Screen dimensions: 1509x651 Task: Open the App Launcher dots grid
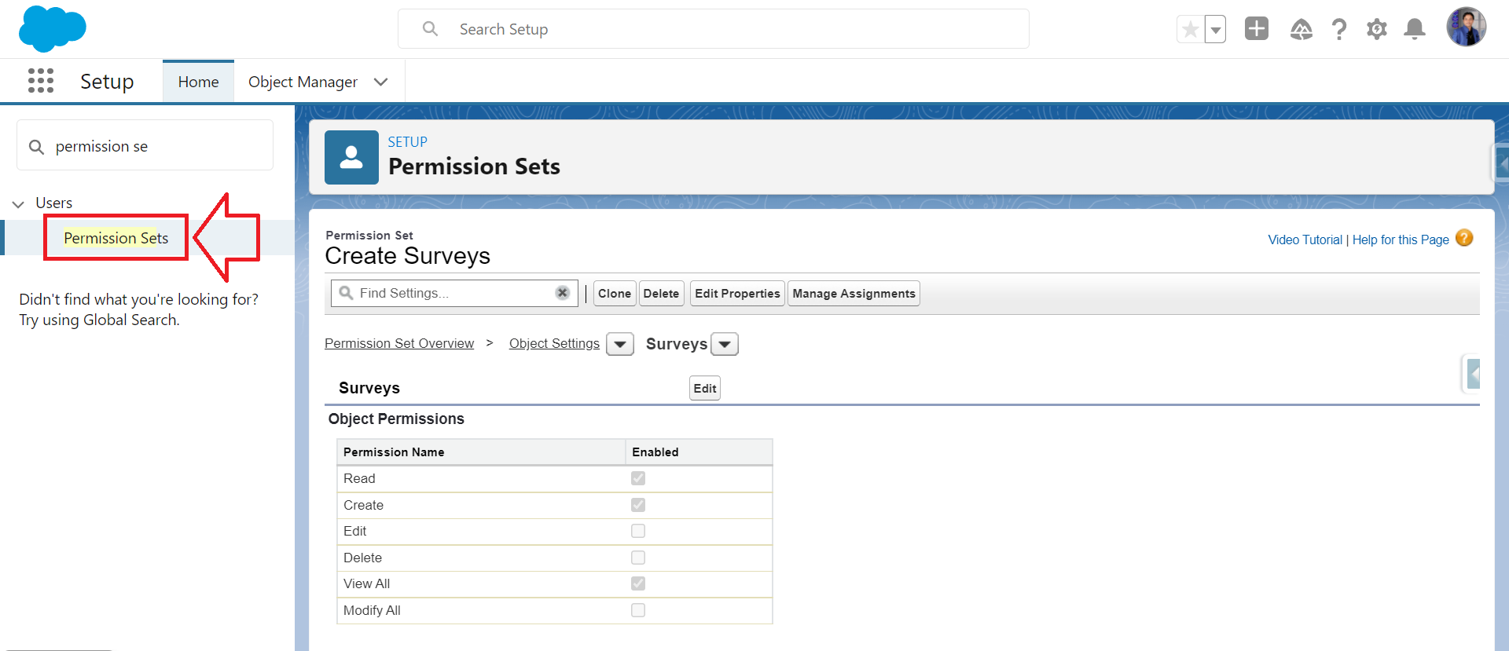pyautogui.click(x=41, y=81)
